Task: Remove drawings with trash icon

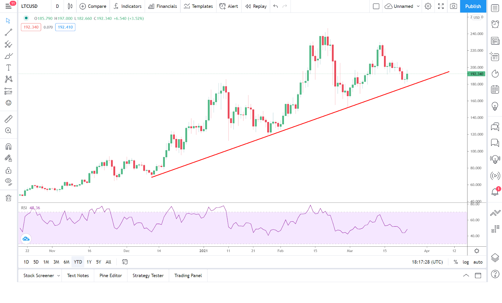Action: click(x=8, y=198)
